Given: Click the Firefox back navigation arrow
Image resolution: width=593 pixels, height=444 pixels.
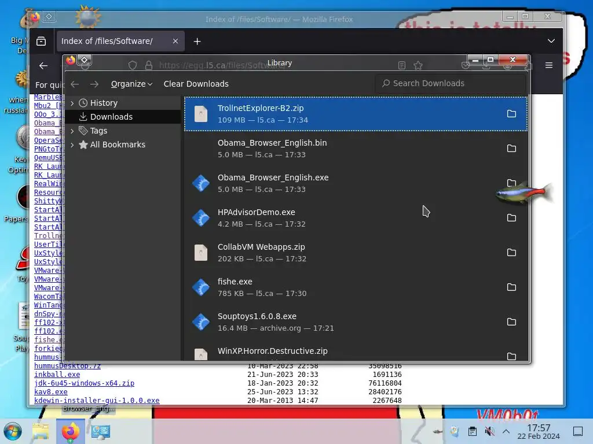Looking at the screenshot, I should pyautogui.click(x=43, y=66).
